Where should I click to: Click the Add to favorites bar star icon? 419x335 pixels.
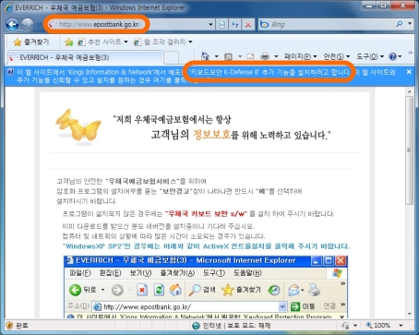[x=69, y=42]
